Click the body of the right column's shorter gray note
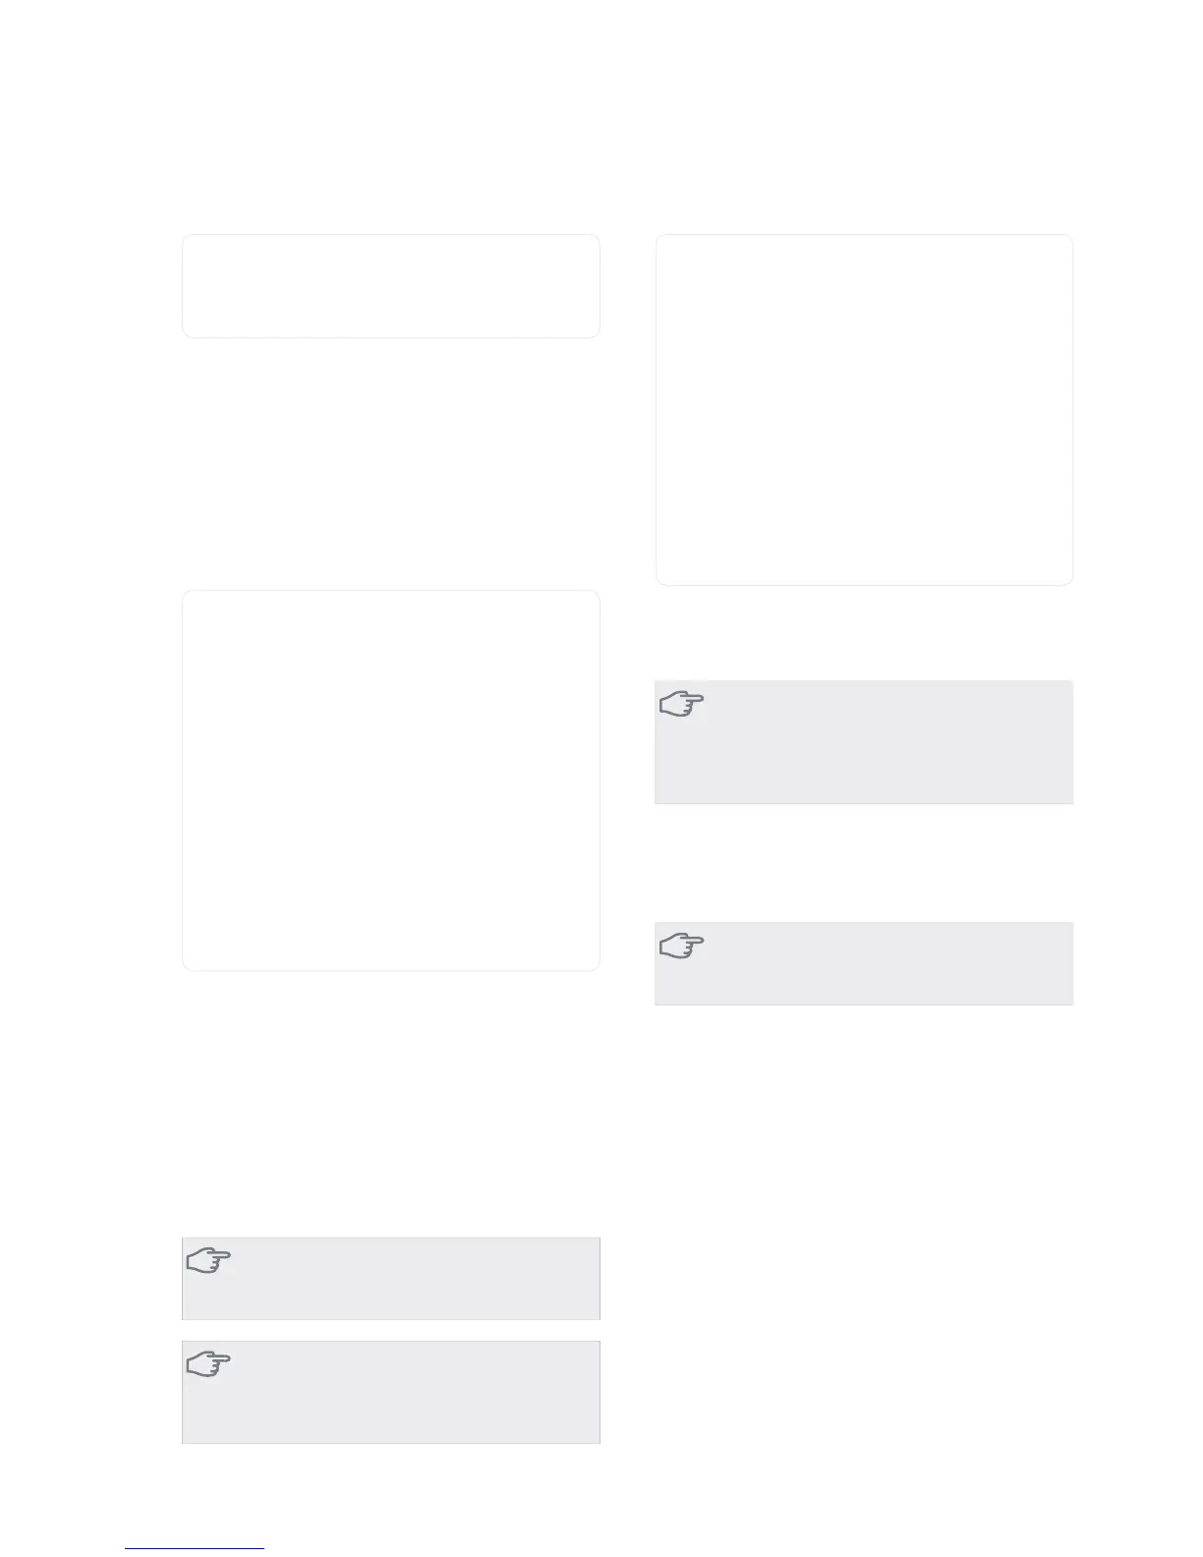The width and height of the screenshot is (1203, 1557). click(x=864, y=963)
